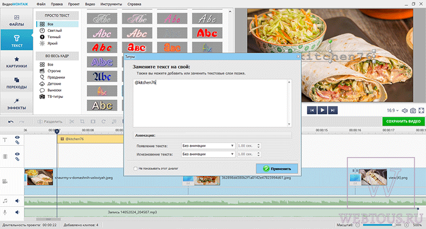The height and width of the screenshot is (229, 426).
Task: Toggle text track visibility eye icon
Action: tap(17, 137)
